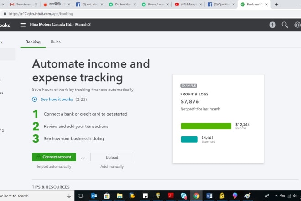Click the green income bar
The height and width of the screenshot is (201, 301).
pos(206,126)
